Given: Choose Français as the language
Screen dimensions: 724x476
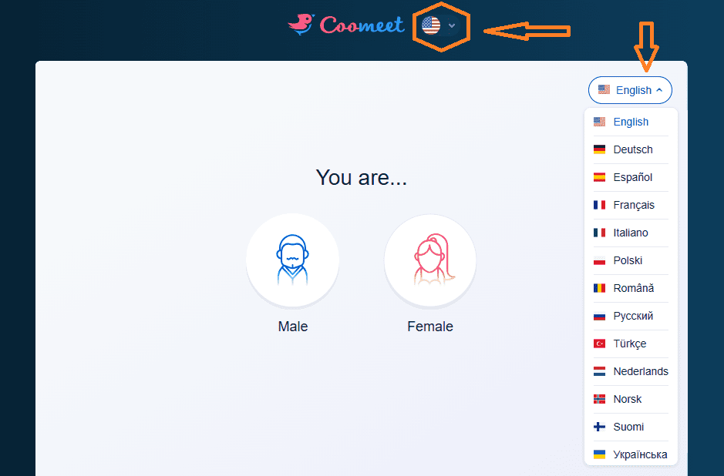Looking at the screenshot, I should 632,205.
